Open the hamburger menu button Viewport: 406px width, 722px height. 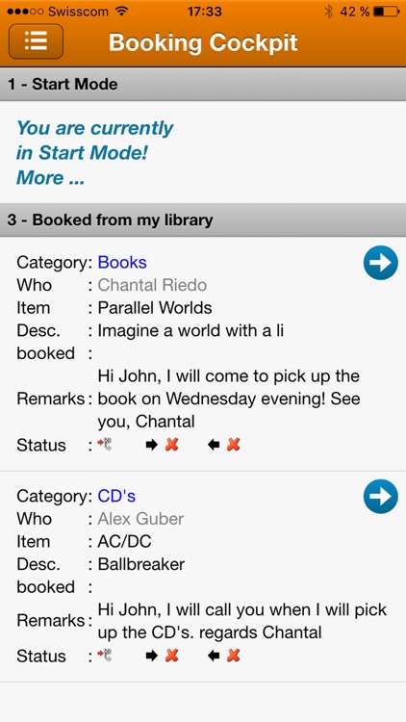click(36, 41)
